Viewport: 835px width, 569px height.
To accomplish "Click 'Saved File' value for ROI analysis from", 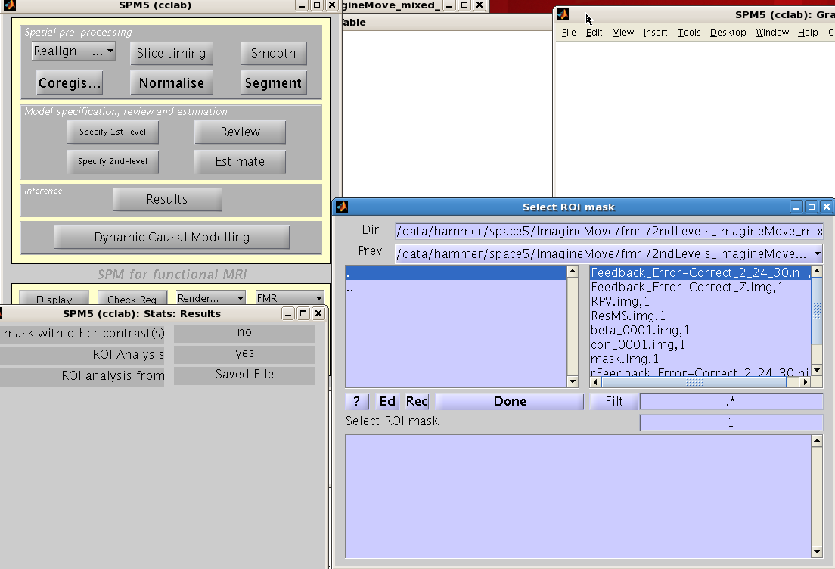I will (244, 375).
